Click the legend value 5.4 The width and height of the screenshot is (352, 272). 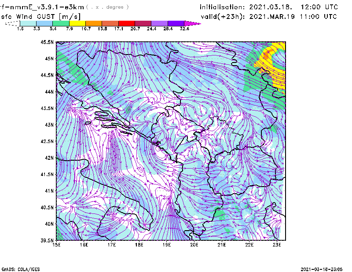click(x=53, y=29)
